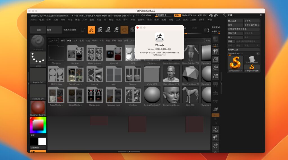The image size is (288, 160).
Task: Open the Z plugin menu
Action: point(193,20)
